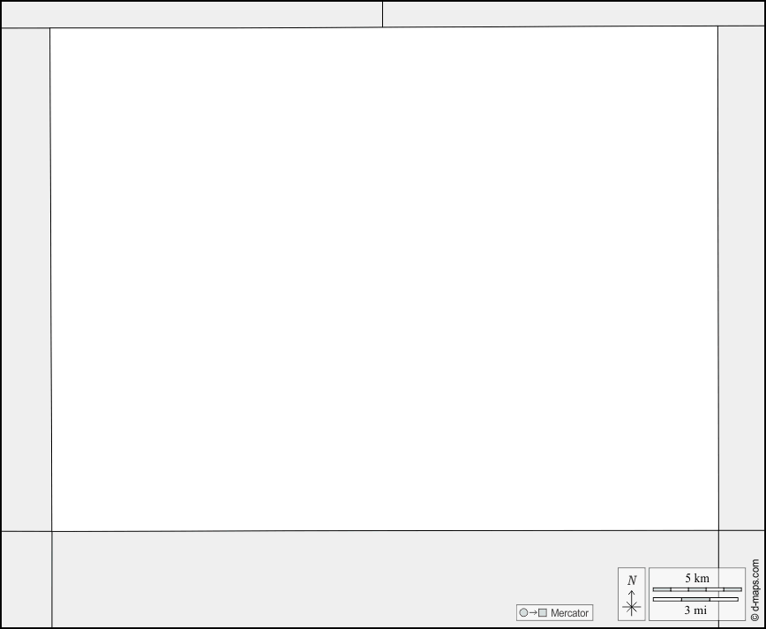Image resolution: width=766 pixels, height=629 pixels.
Task: Click the square icon beside Mercator
Action: point(542,612)
